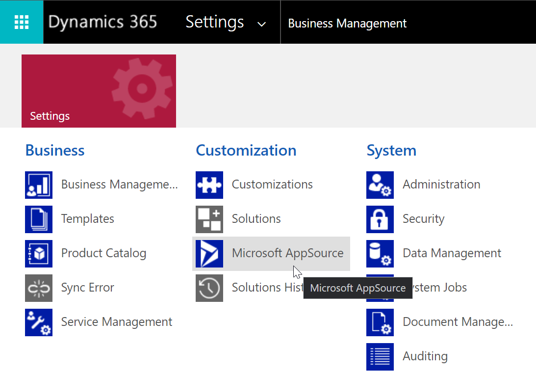Open the Customizations link
Image resolution: width=536 pixels, height=375 pixels.
point(272,185)
